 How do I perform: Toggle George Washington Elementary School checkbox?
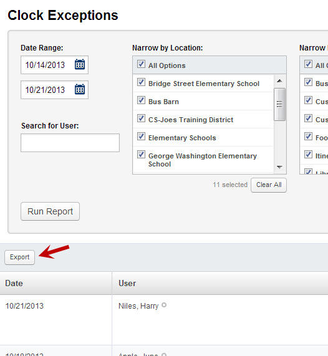(x=141, y=155)
